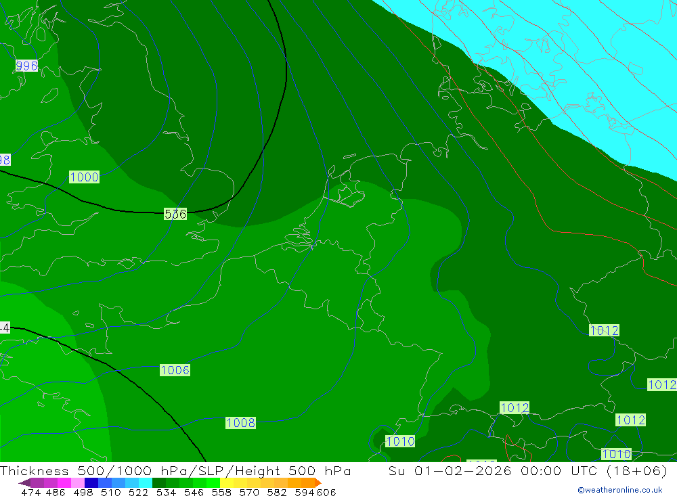This screenshot has width=677, height=496.
Task: Click the 486 legend value
Action: click(56, 492)
